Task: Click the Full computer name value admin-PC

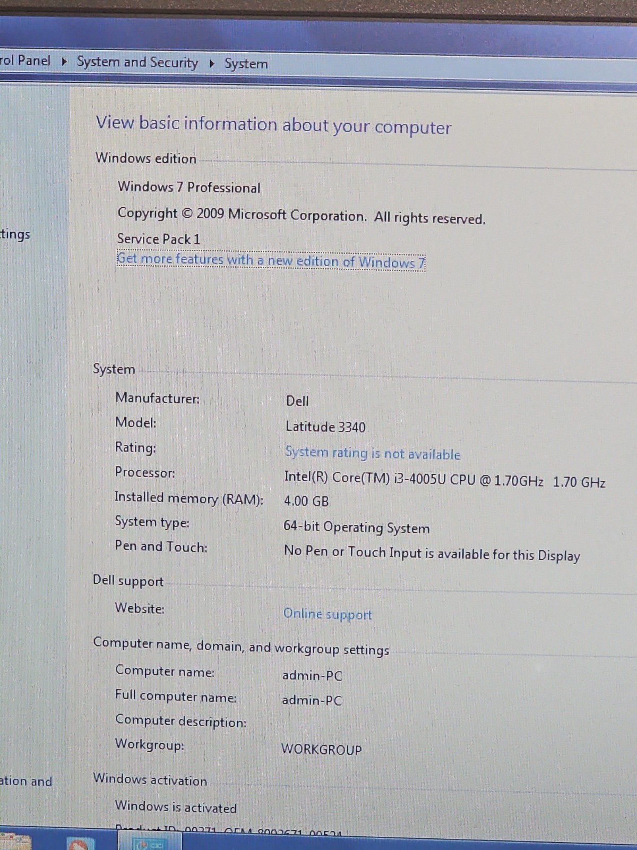Action: click(312, 700)
